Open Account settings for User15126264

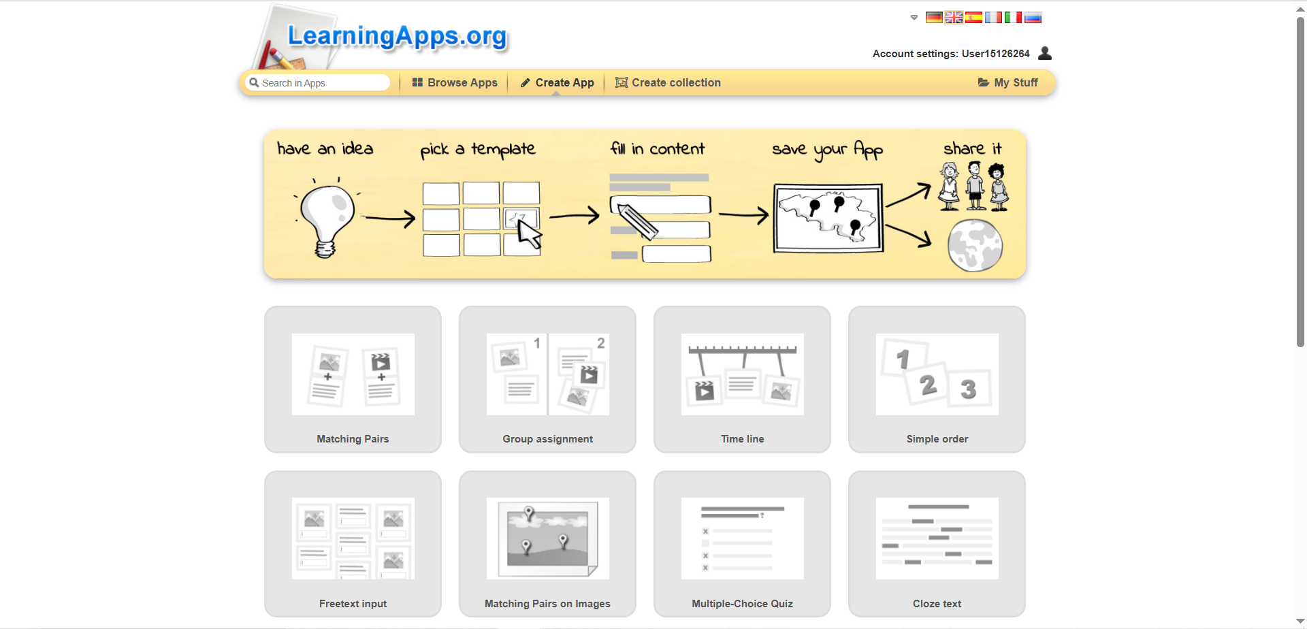point(951,54)
